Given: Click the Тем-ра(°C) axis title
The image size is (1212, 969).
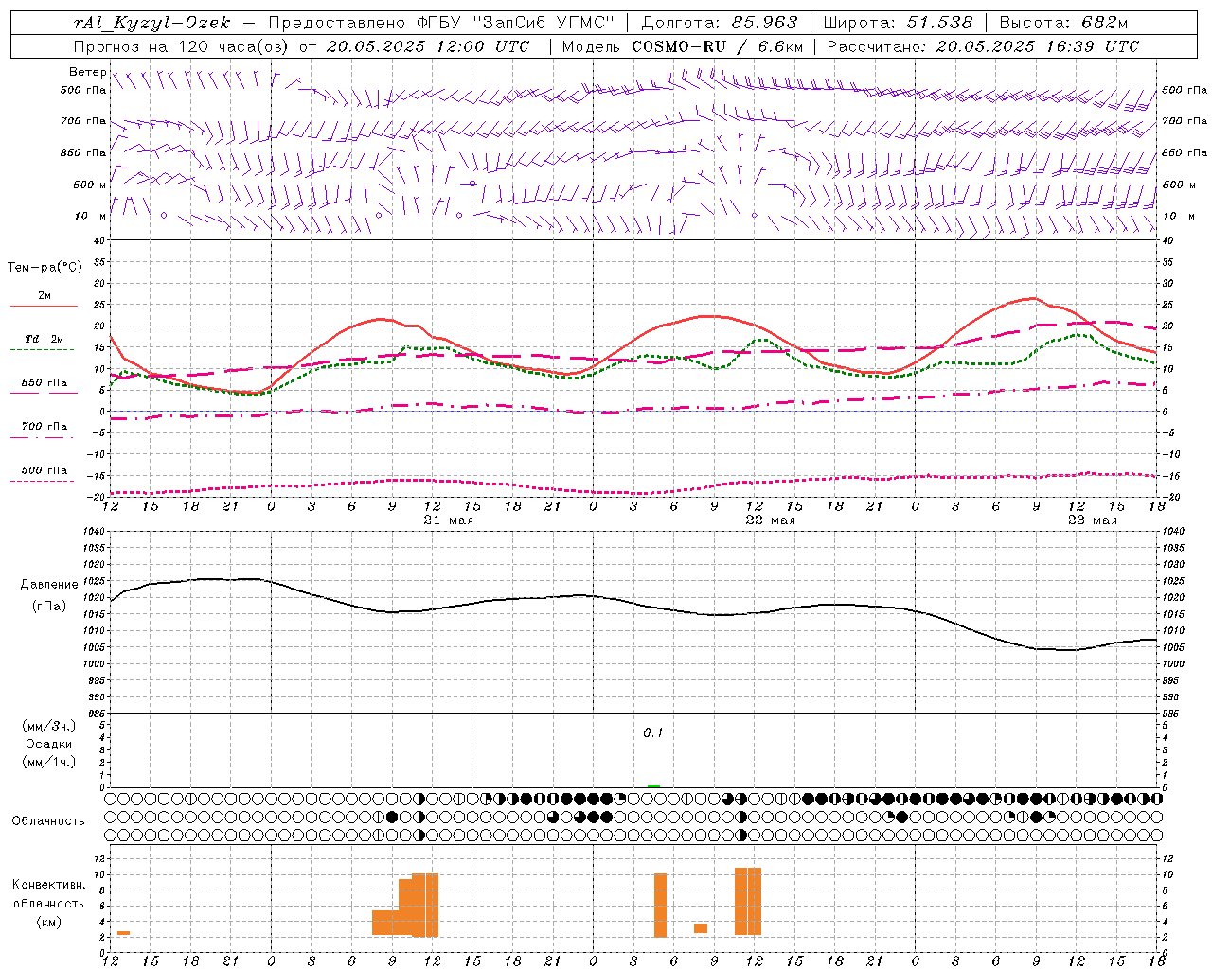Looking at the screenshot, I should [x=45, y=268].
